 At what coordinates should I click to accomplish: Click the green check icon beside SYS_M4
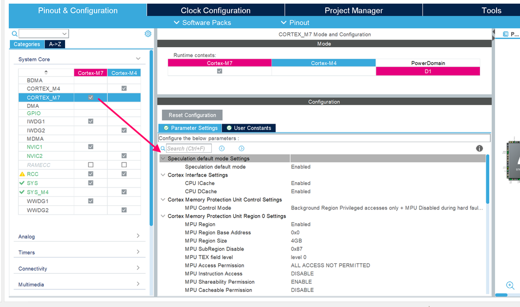coord(22,192)
